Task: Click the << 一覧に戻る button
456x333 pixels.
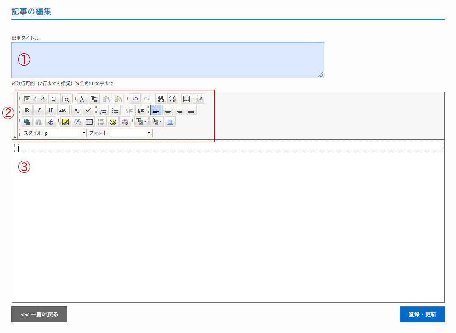Action: (x=39, y=314)
